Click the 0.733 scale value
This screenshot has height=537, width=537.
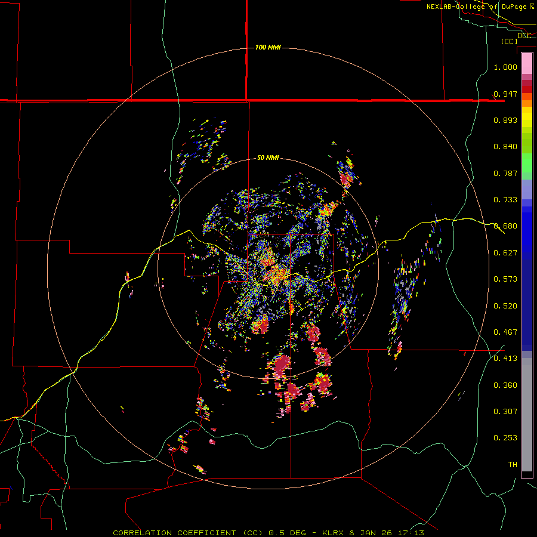pyautogui.click(x=505, y=200)
